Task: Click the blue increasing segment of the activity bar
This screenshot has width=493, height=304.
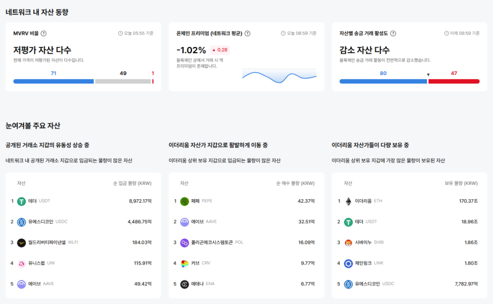Action: pyautogui.click(x=384, y=81)
